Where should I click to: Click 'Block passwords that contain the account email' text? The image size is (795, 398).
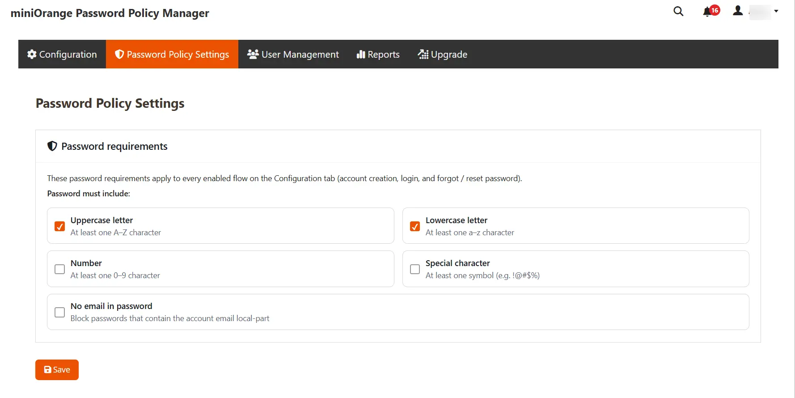coord(170,318)
